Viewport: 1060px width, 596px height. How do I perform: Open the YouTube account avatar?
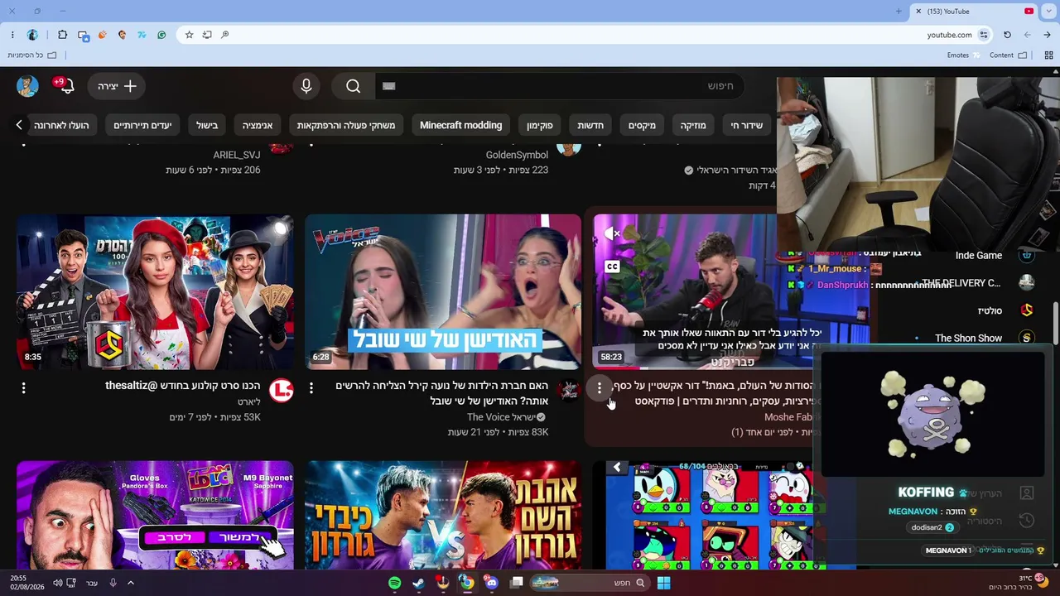pos(27,86)
